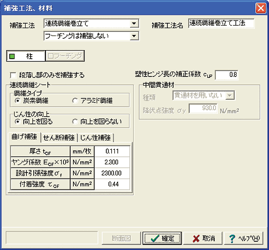
Task: Switch to the せん断補強 tab
Action: point(59,138)
